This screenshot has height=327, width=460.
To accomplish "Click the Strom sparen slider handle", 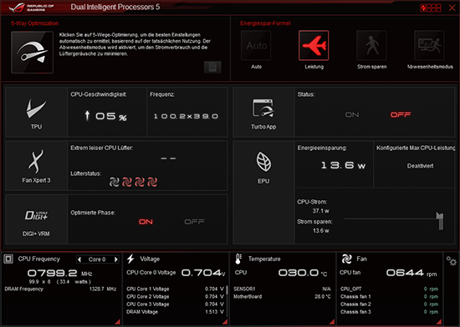I will click(x=440, y=220).
